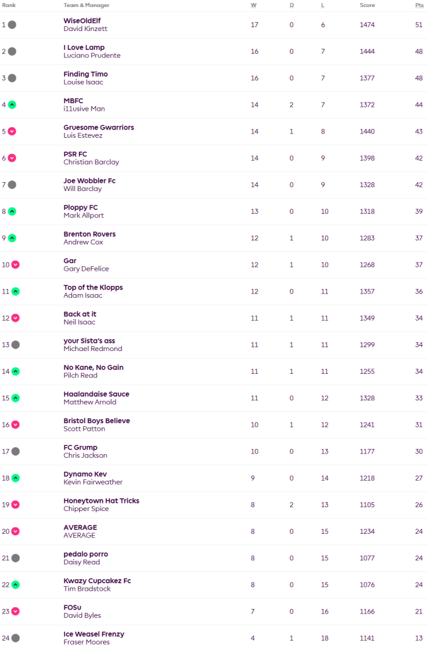The height and width of the screenshot is (647, 428).
Task: Open the Finding Timo team page
Action: coord(85,74)
